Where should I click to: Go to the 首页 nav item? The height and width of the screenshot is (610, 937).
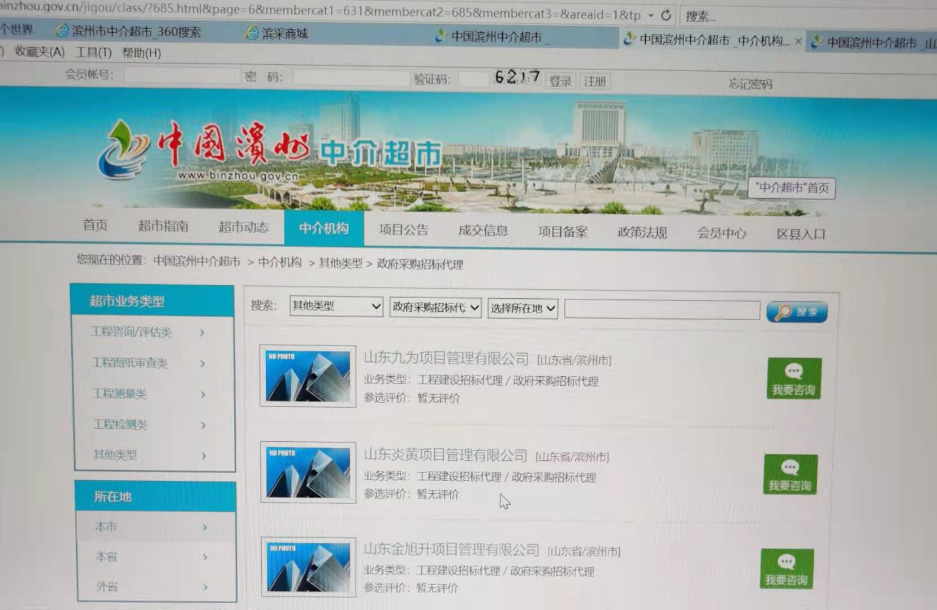coord(95,225)
